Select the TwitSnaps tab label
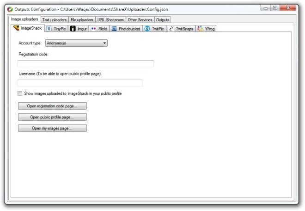Screen dimensions: 305x211 click(x=184, y=29)
